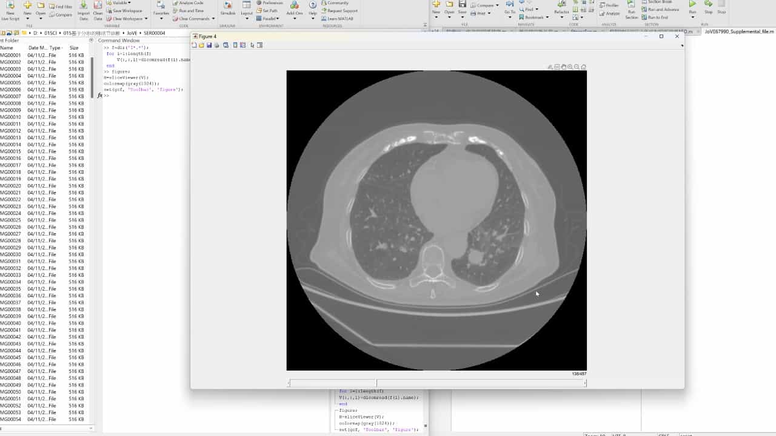
Task: Click slice slider left arrow
Action: click(289, 383)
